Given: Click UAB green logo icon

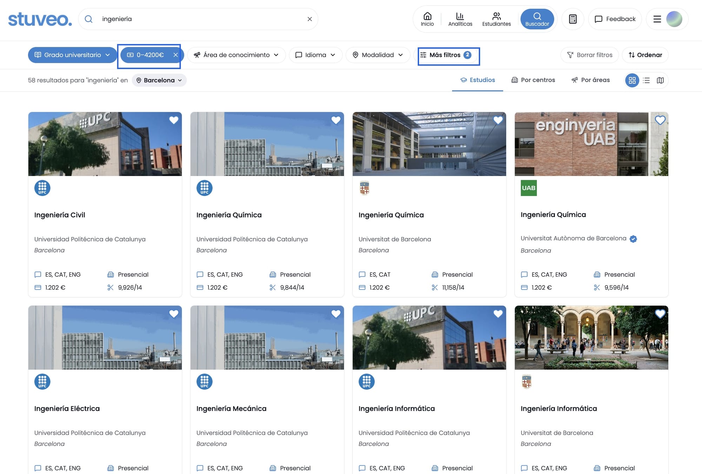Looking at the screenshot, I should click(x=529, y=188).
